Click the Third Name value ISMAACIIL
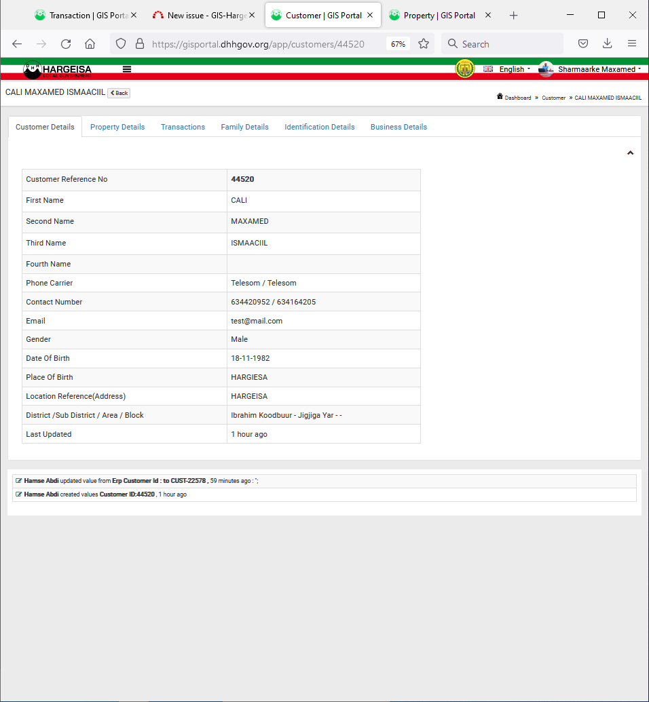Viewport: 649px width, 702px height. pos(248,243)
